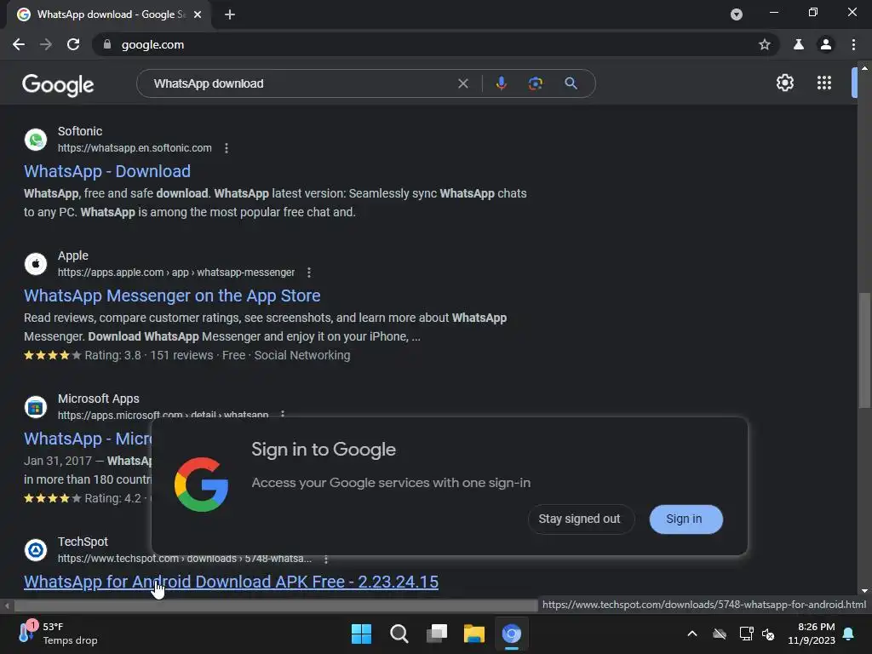Viewport: 872px width, 654px height.
Task: Search by image with Google Lens
Action: coord(535,83)
